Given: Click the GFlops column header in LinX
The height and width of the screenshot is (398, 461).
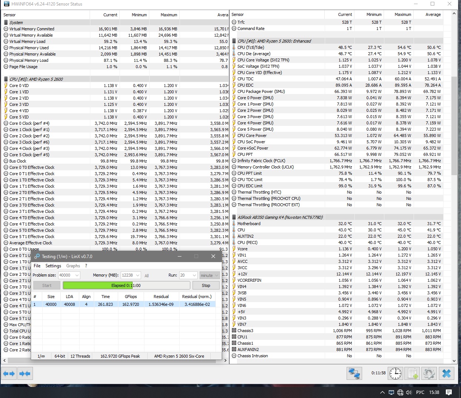Looking at the screenshot, I should click(x=131, y=297).
